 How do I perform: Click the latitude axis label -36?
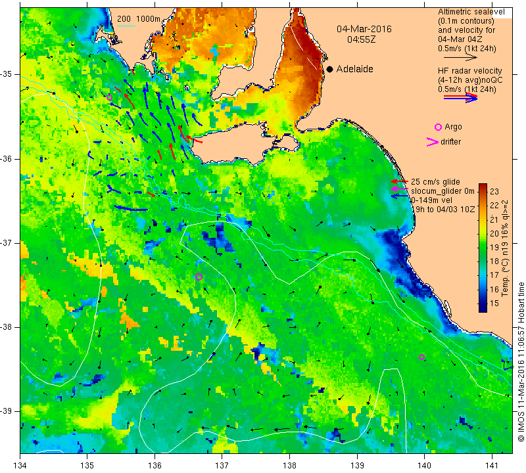6,158
